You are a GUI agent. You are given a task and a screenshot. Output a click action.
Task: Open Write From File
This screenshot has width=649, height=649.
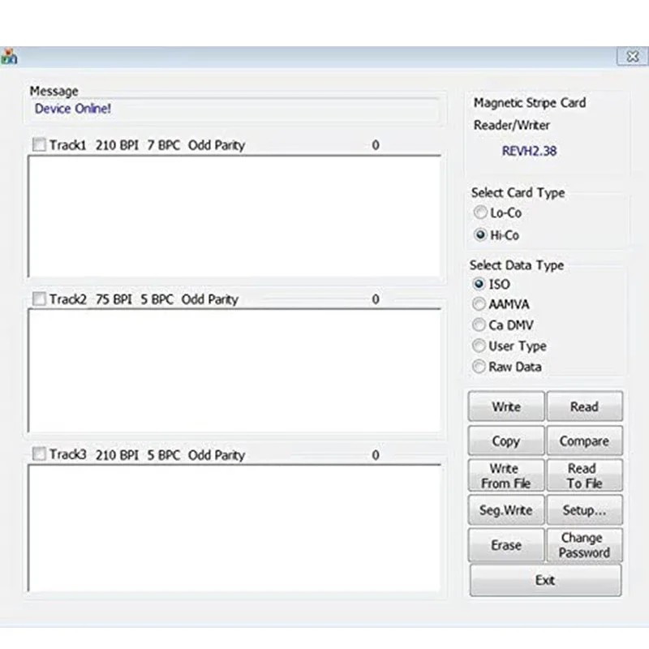point(505,475)
